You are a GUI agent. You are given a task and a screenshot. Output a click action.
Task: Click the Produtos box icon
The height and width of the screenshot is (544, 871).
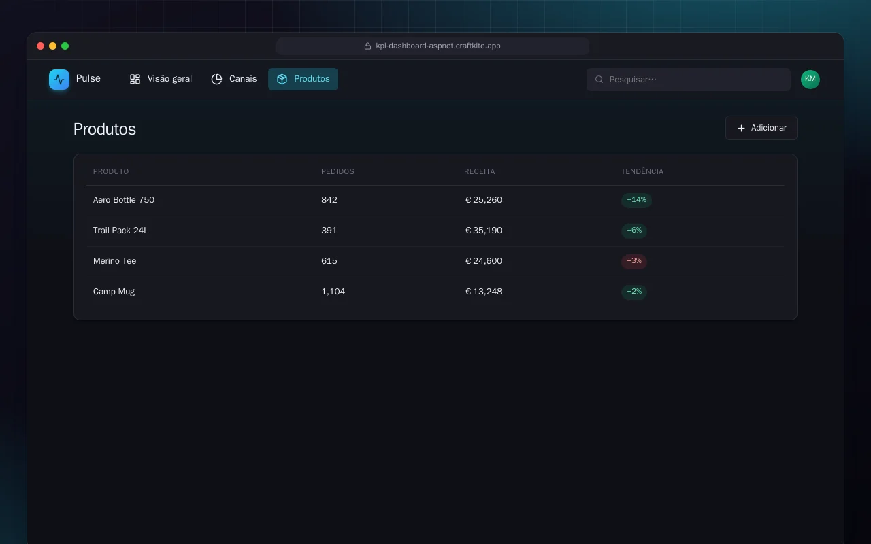(282, 80)
